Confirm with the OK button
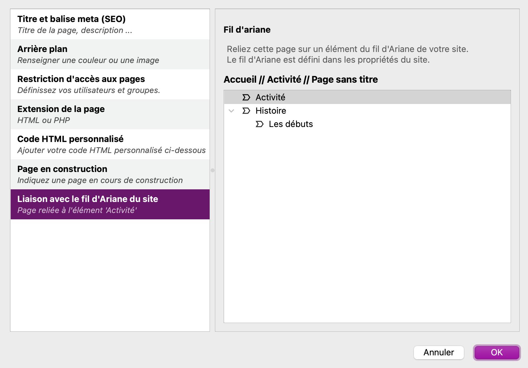528x368 pixels. (x=497, y=352)
